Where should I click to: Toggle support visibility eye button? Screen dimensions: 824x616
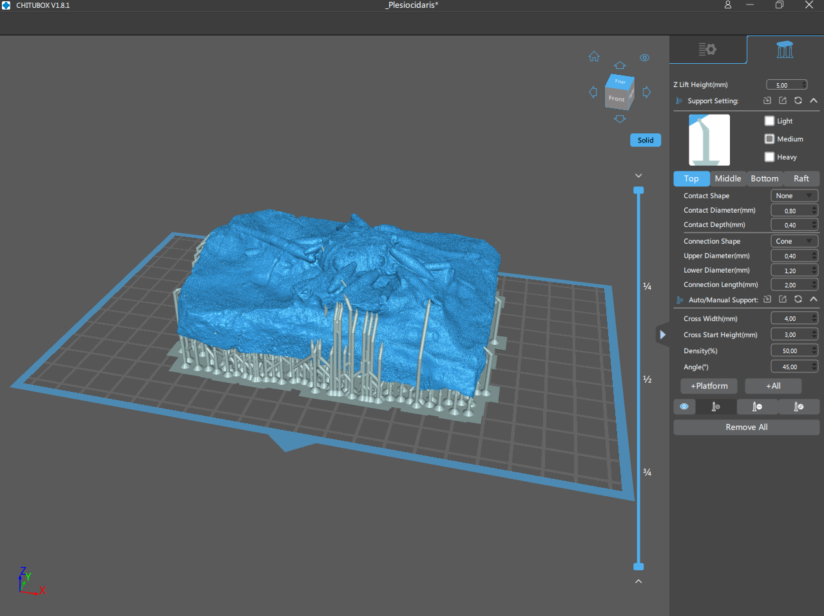[x=684, y=407]
